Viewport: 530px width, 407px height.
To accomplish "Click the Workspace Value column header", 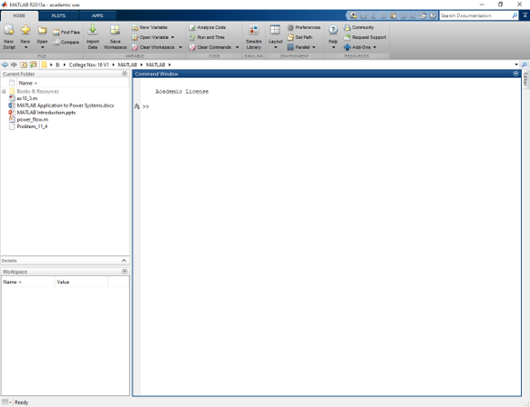I will pyautogui.click(x=81, y=282).
